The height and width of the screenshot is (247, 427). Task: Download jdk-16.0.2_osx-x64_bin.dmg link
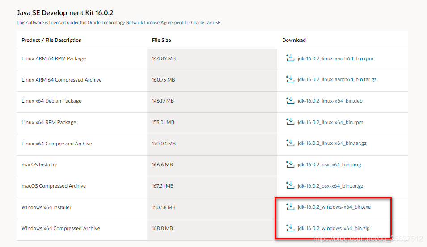[x=329, y=165]
